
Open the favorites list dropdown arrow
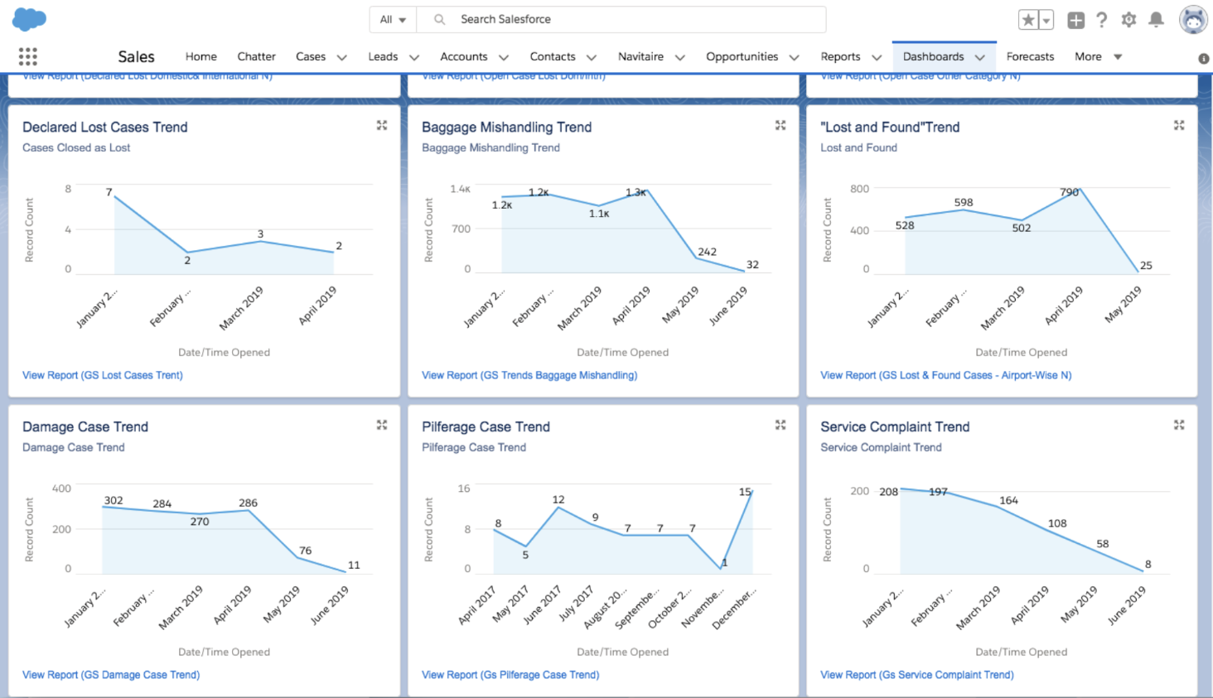tap(1046, 20)
